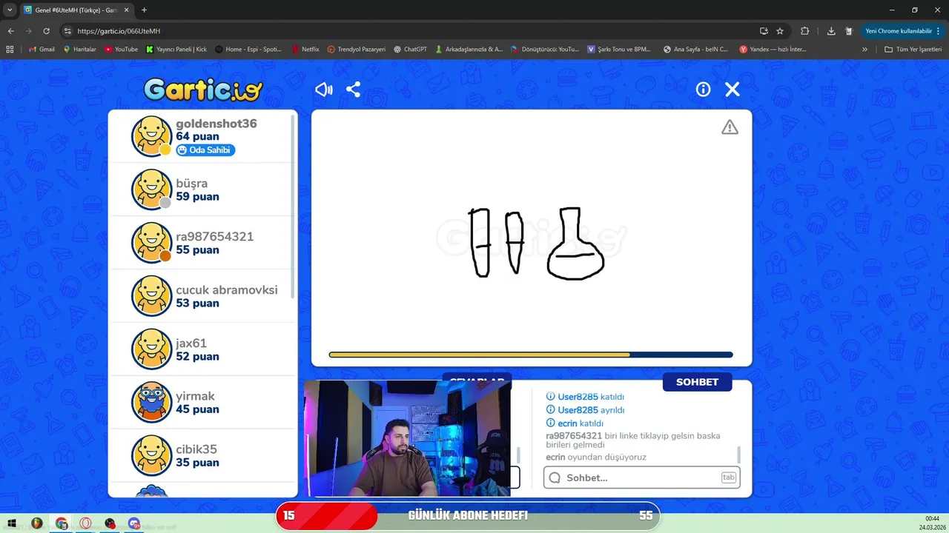
Task: Select yirmak's bearded avatar
Action: pos(152,402)
